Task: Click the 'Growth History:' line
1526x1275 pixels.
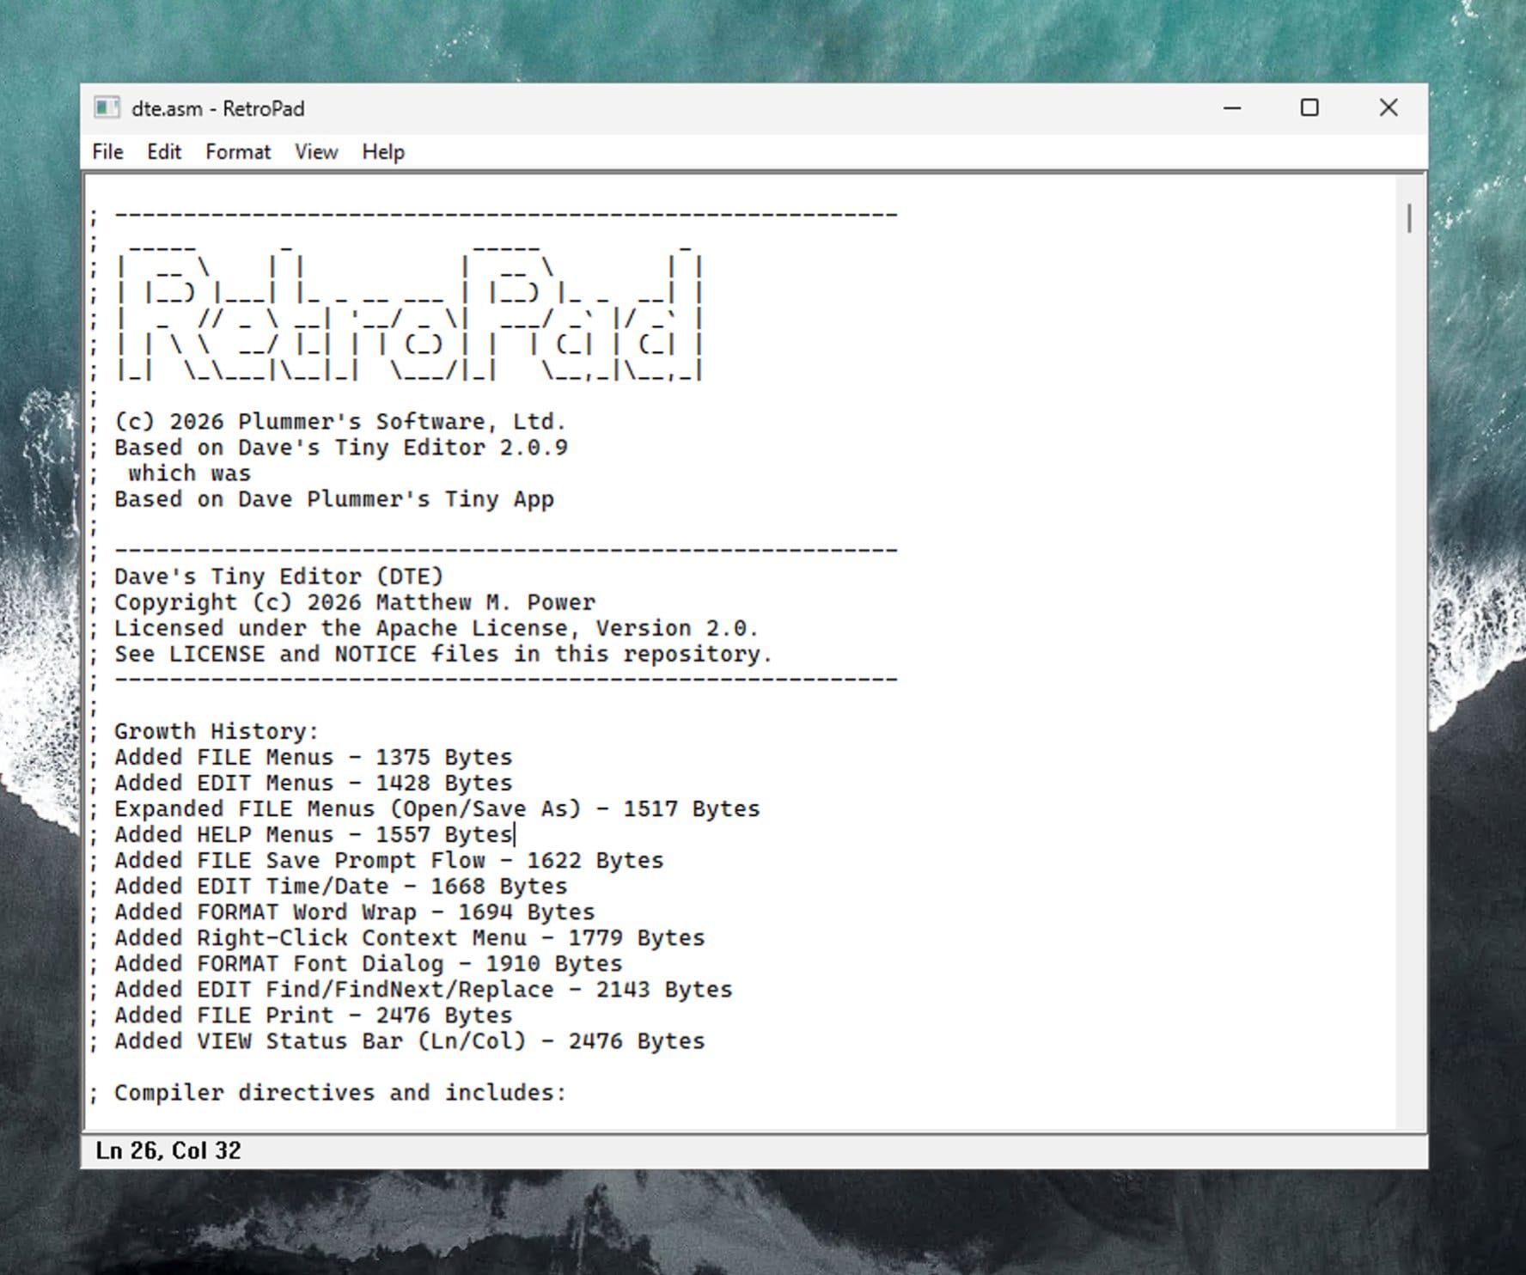Action: pyautogui.click(x=217, y=731)
